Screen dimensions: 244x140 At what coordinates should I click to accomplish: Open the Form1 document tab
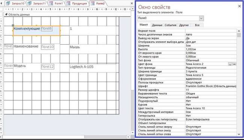[56, 3]
